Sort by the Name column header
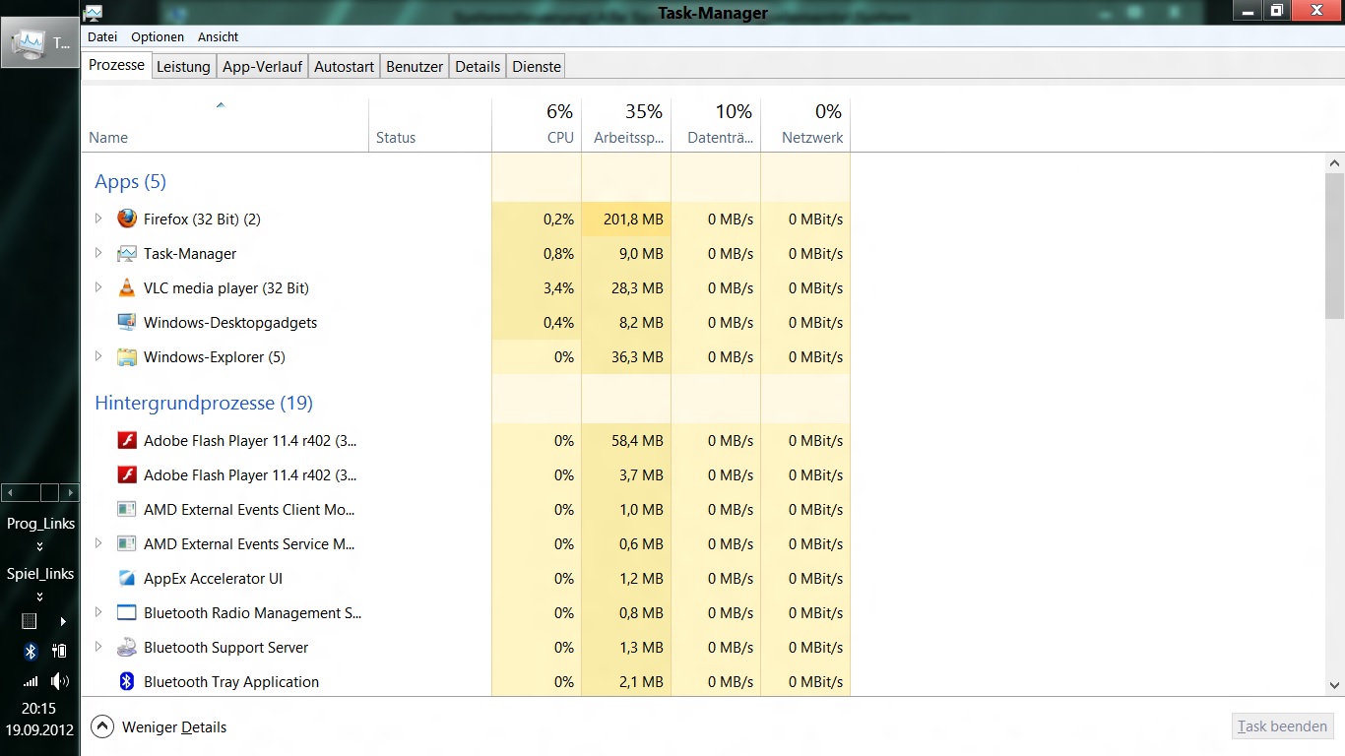Image resolution: width=1345 pixels, height=756 pixels. 224,125
